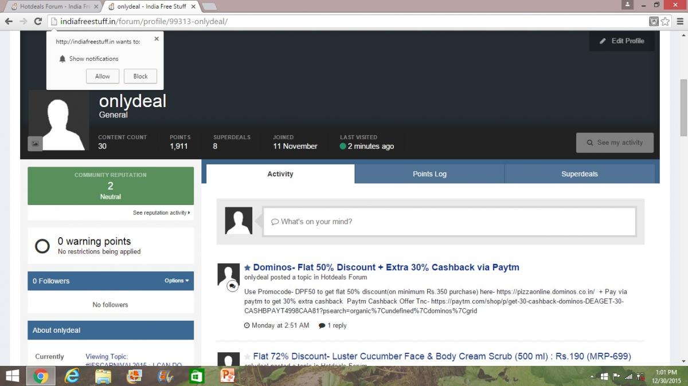Click the What's on your mind status field
The height and width of the screenshot is (386, 688).
point(449,222)
